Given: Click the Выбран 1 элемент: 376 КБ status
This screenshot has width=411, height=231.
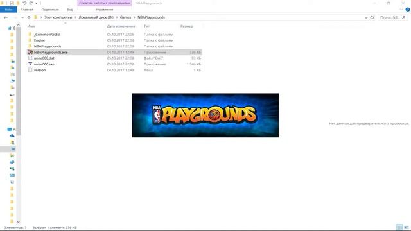Looking at the screenshot, I should pyautogui.click(x=55, y=228).
